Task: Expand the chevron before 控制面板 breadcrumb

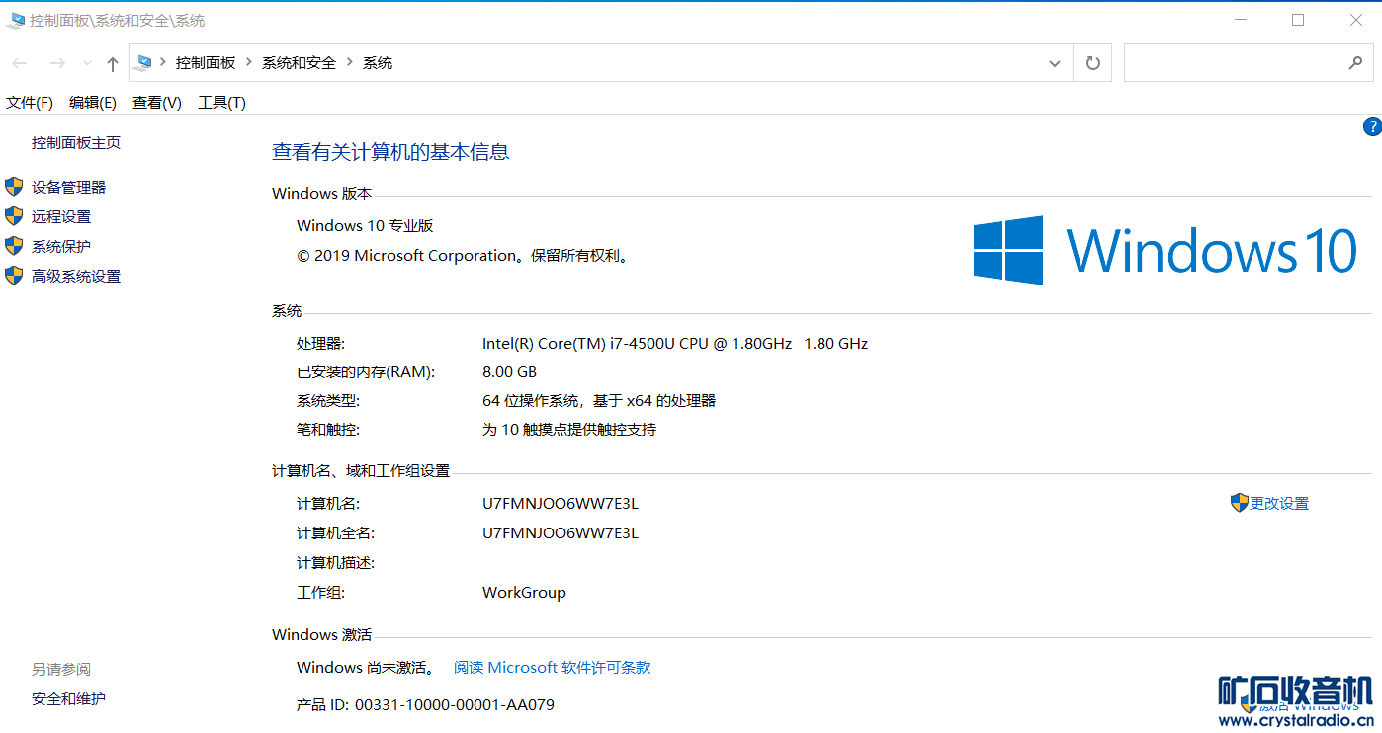Action: tap(163, 62)
